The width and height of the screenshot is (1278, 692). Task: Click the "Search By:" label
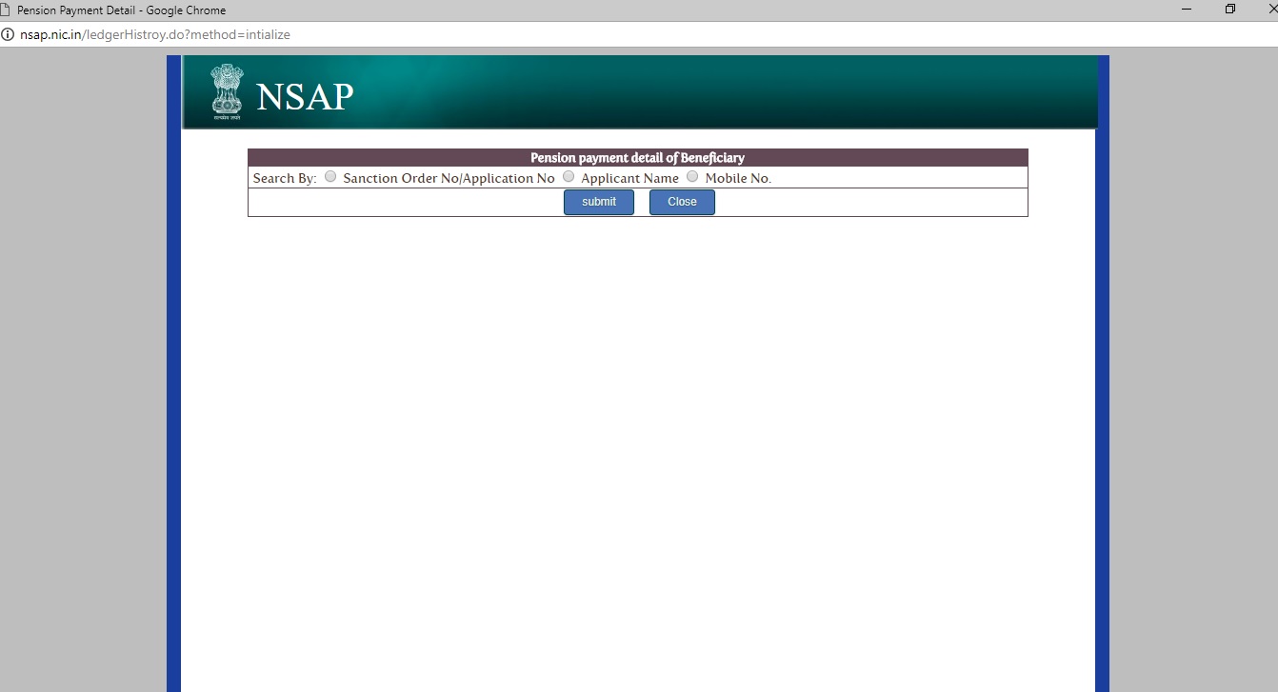coord(285,178)
